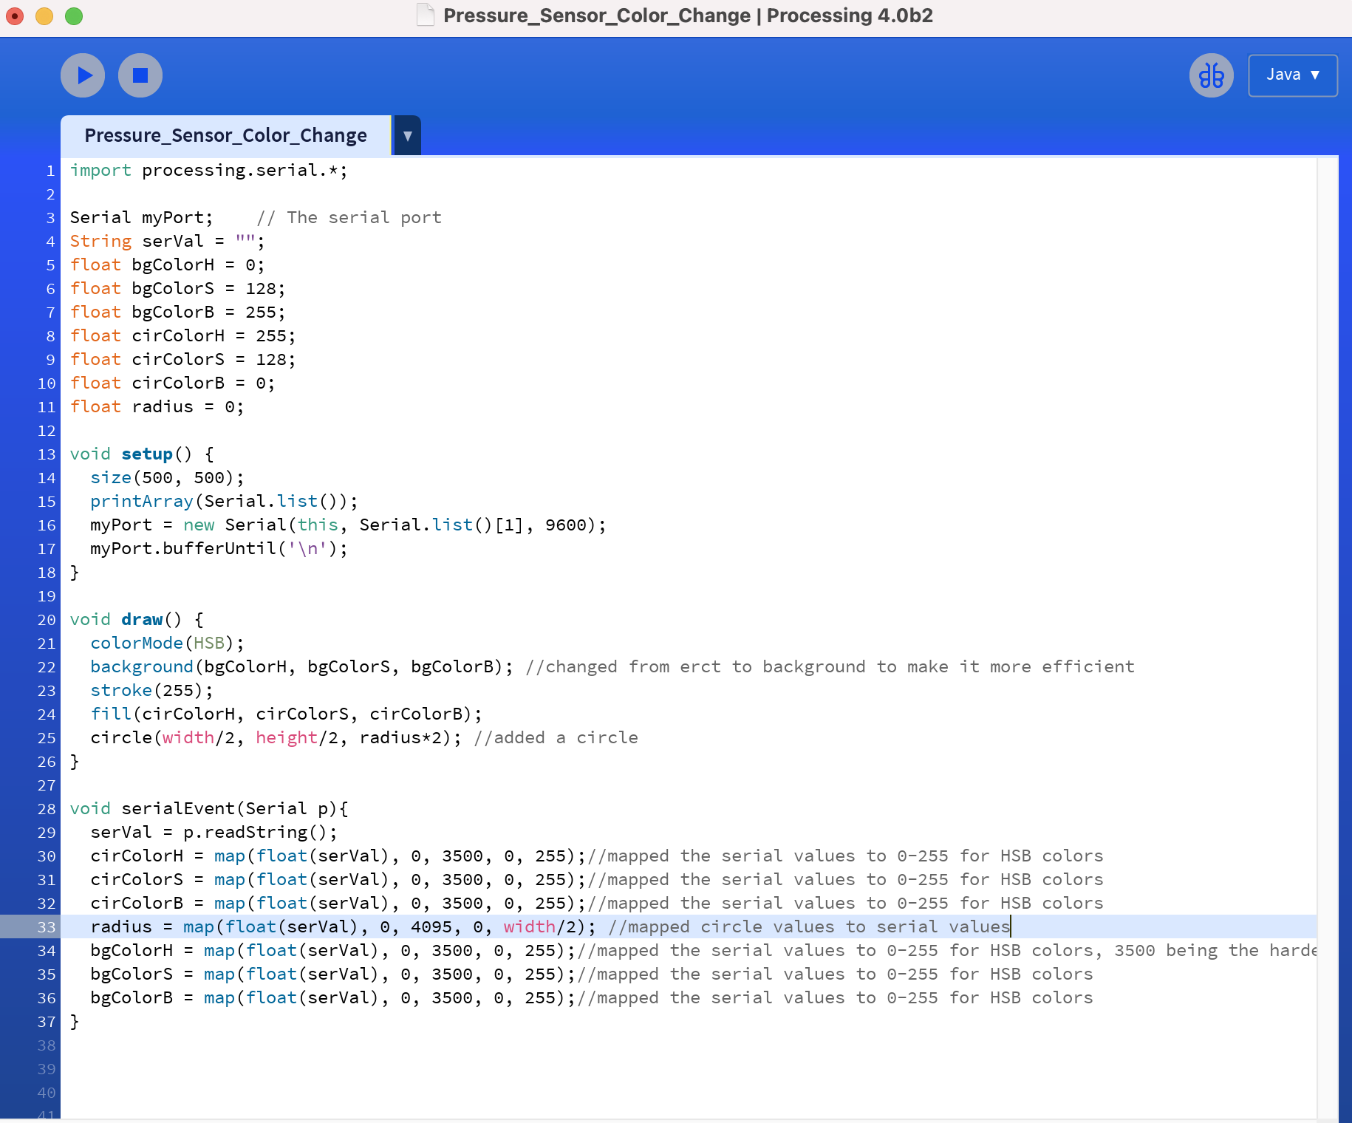Open the Java mode dropdown
Viewport: 1352px width, 1123px height.
pyautogui.click(x=1293, y=75)
